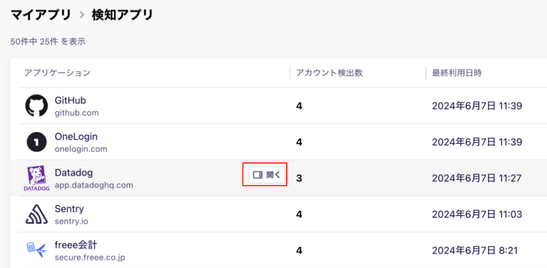547x268 pixels.
Task: Click the Datadog logo icon
Action: tap(37, 178)
